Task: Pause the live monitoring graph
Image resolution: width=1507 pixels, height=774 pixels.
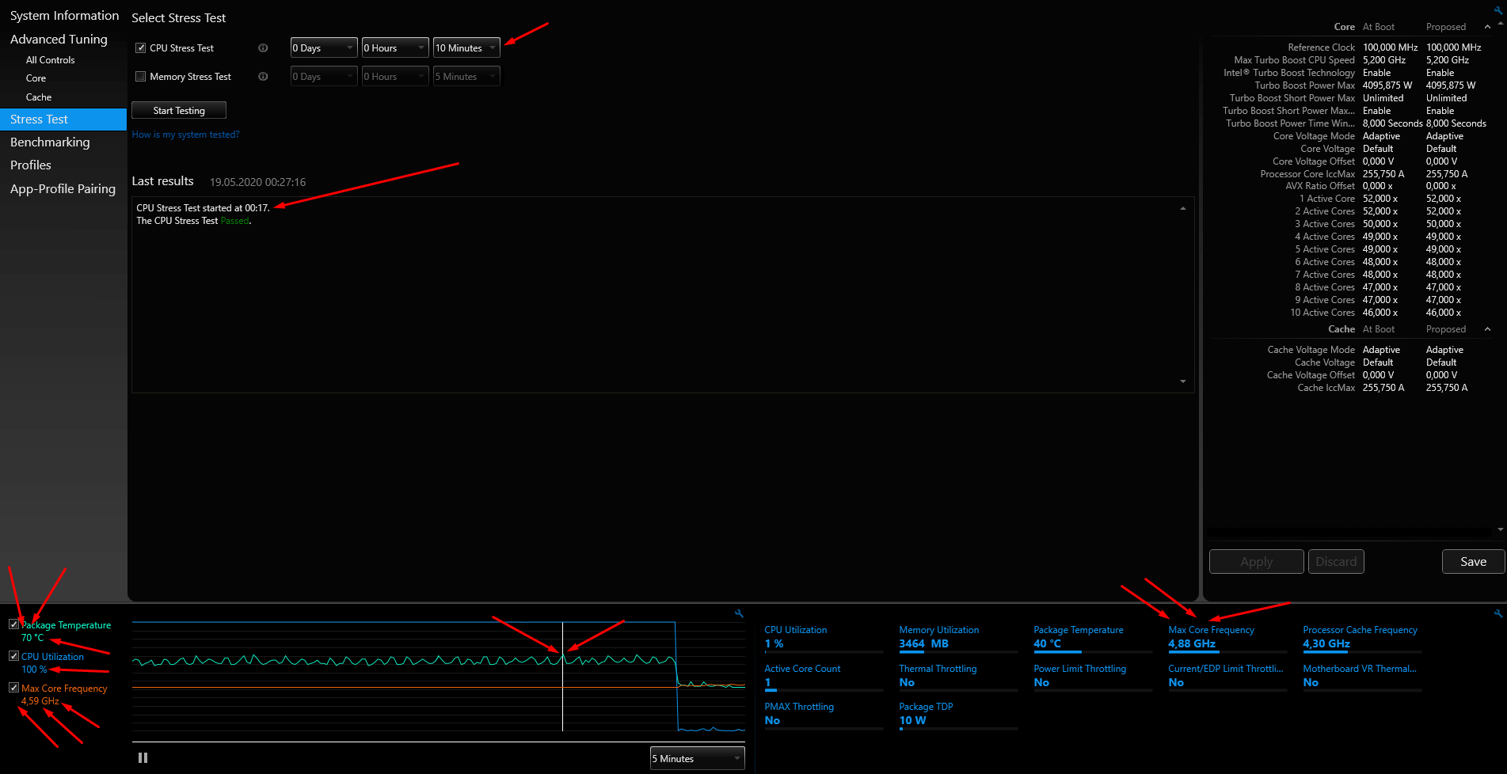Action: 143,757
